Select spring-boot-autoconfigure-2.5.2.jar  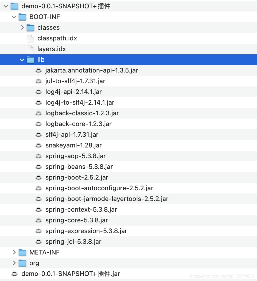[100, 188]
